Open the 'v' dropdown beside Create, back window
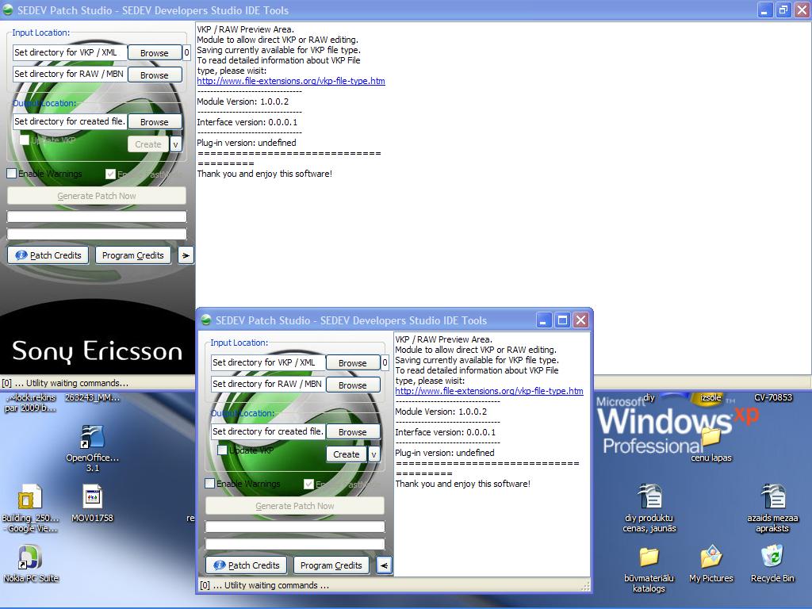Screen dimensions: 812x609 pyautogui.click(x=175, y=144)
